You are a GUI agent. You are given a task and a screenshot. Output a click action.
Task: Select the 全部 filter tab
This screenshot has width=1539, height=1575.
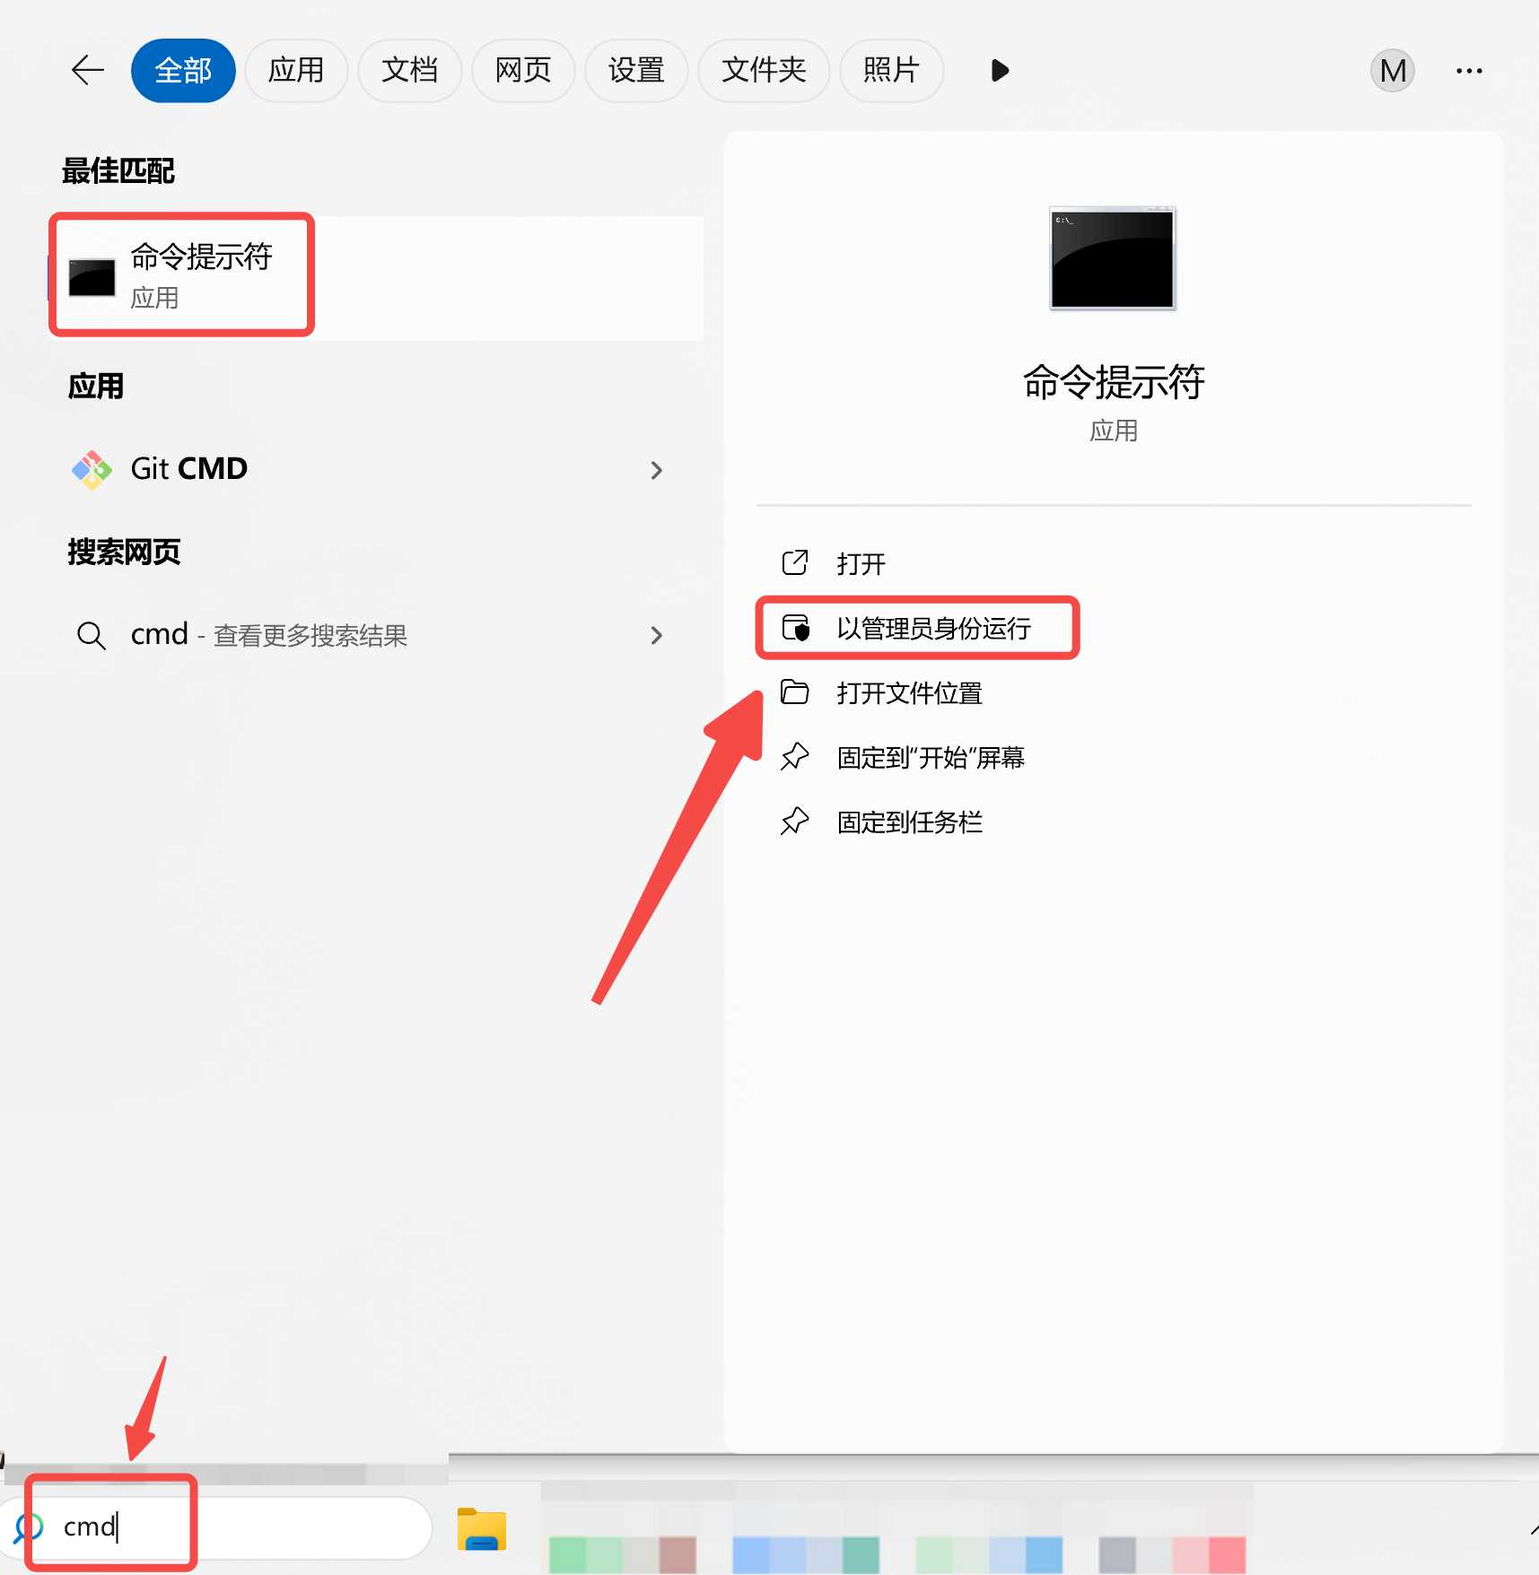click(x=183, y=70)
